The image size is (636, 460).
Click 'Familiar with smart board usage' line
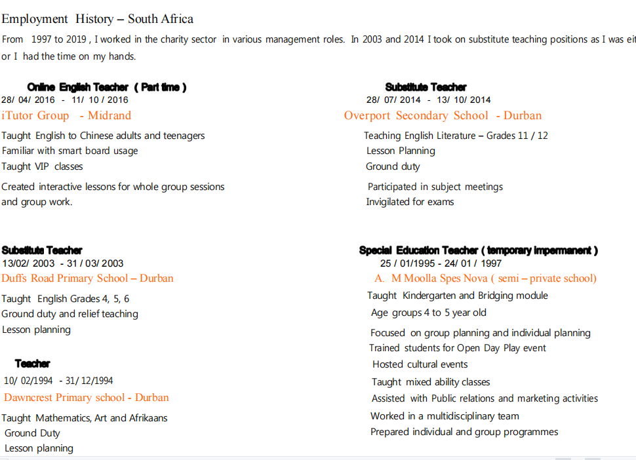[70, 151]
